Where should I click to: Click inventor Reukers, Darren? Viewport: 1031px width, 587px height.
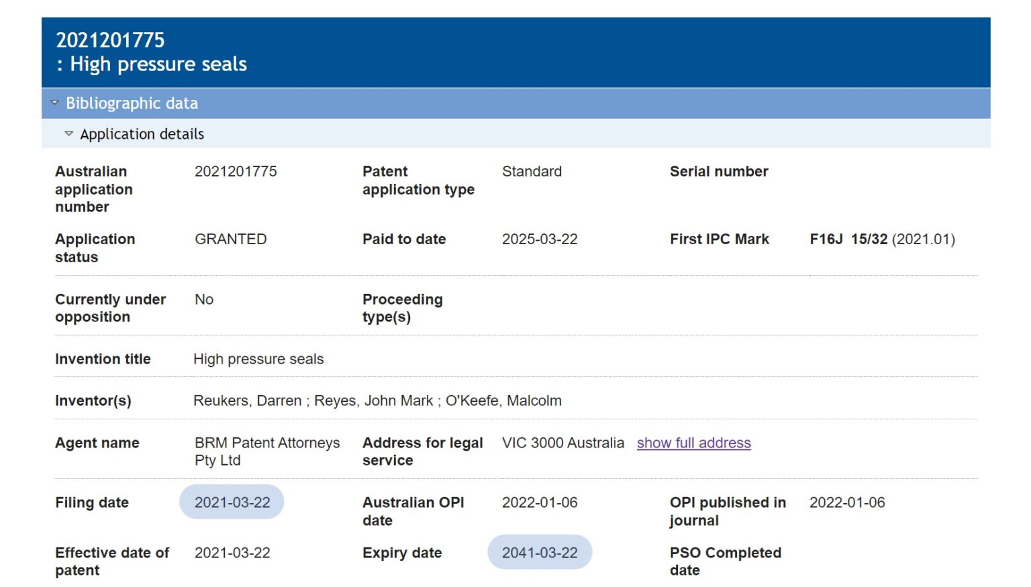[x=246, y=400]
